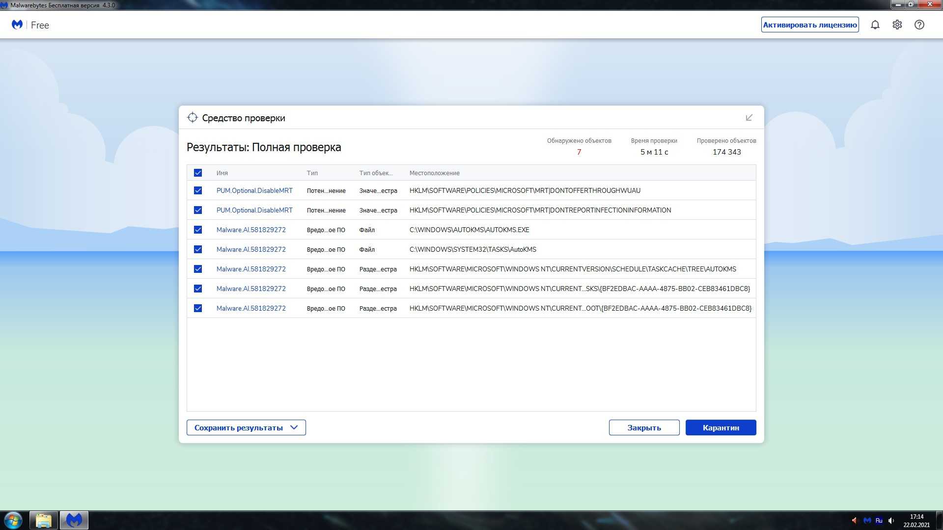Open Malware.AI link for AUTOKMS.EXE

point(251,230)
